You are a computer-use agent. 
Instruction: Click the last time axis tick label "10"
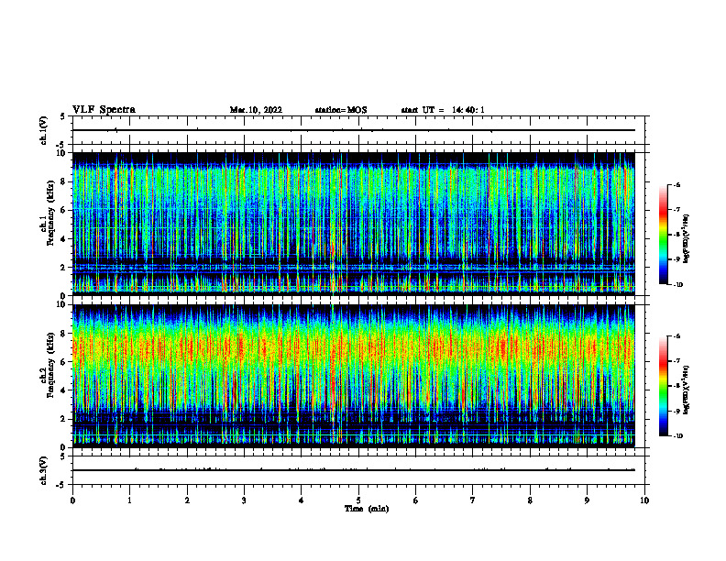pyautogui.click(x=644, y=500)
